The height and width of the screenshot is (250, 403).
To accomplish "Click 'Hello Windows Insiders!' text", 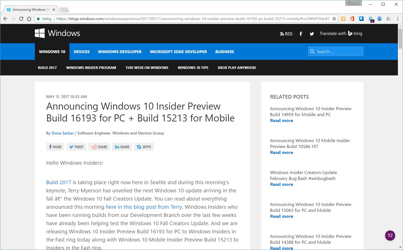I will [74, 163].
